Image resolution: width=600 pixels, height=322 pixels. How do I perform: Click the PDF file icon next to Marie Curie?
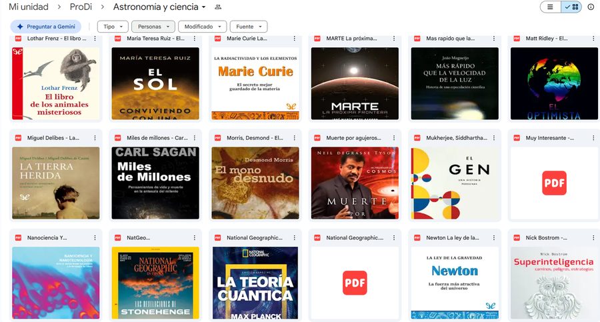[x=217, y=38]
